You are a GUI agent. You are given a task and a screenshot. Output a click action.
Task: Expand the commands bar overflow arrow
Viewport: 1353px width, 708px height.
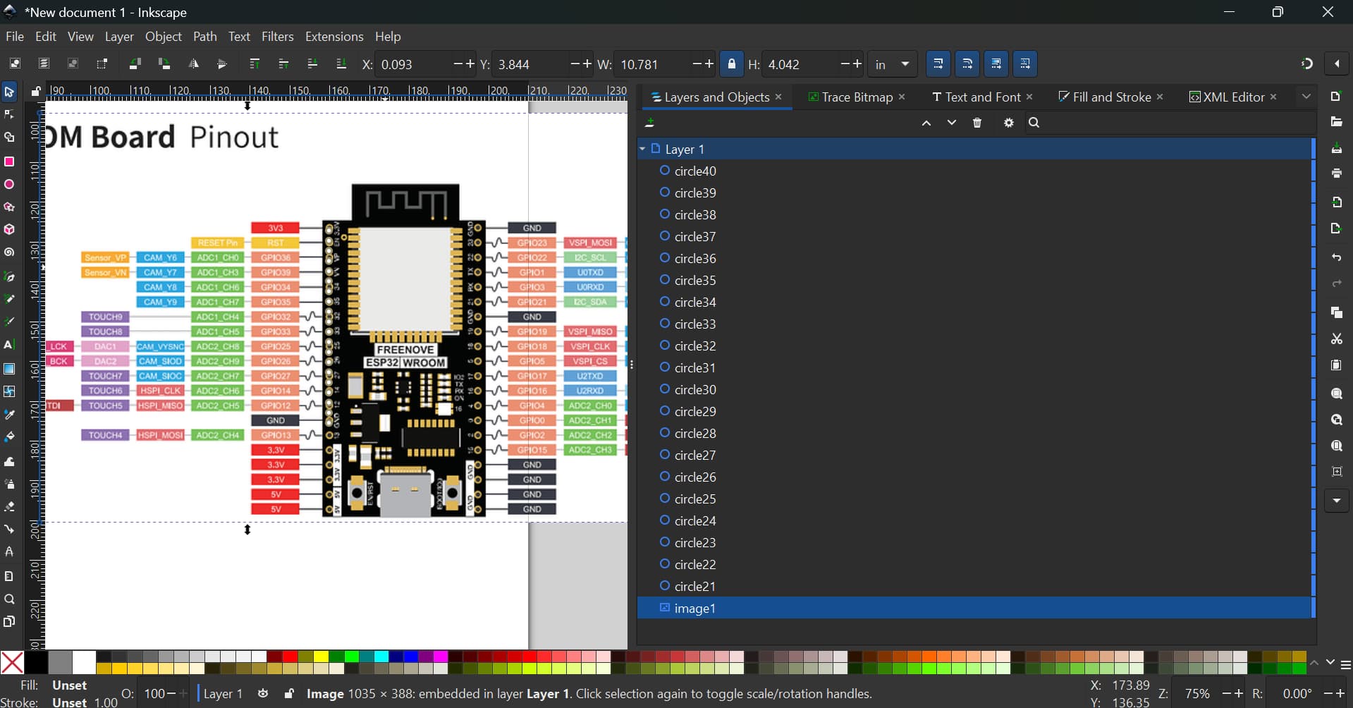click(1337, 501)
